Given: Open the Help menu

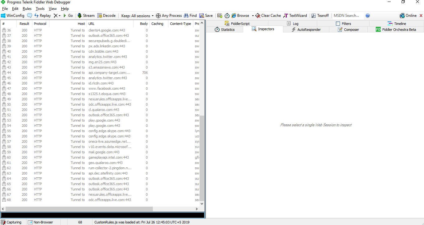Looking at the screenshot, I should point(65,9).
